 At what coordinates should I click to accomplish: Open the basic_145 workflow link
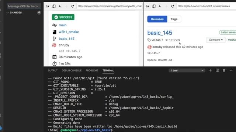(66, 38)
